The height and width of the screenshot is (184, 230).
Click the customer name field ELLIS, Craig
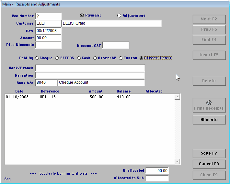tap(112, 23)
